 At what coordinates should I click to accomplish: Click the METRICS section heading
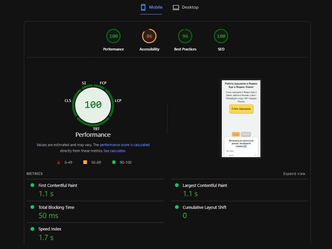point(35,174)
